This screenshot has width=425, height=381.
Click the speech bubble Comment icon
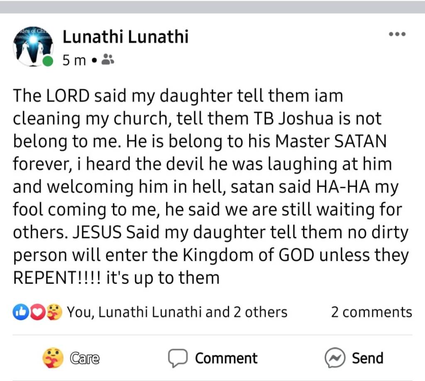click(x=177, y=358)
